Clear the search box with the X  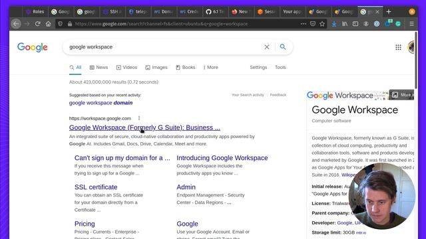[267, 47]
